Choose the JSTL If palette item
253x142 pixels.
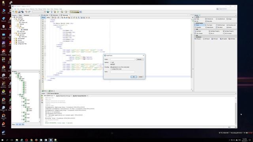[212, 33]
